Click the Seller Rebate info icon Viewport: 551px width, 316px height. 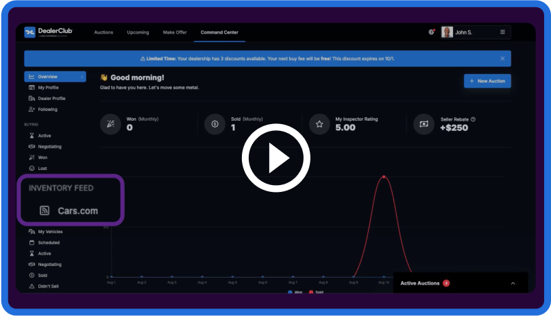coord(473,119)
